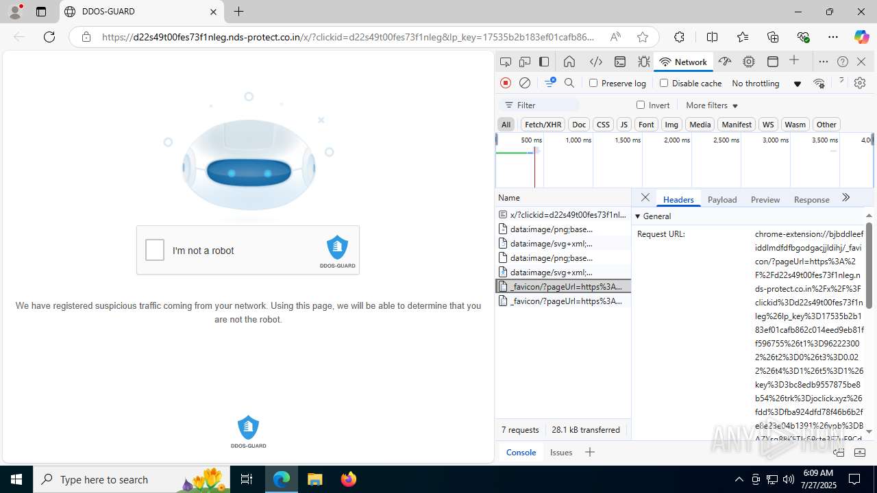877x493 pixels.
Task: Check the I'm not a robot box
Action: point(155,251)
